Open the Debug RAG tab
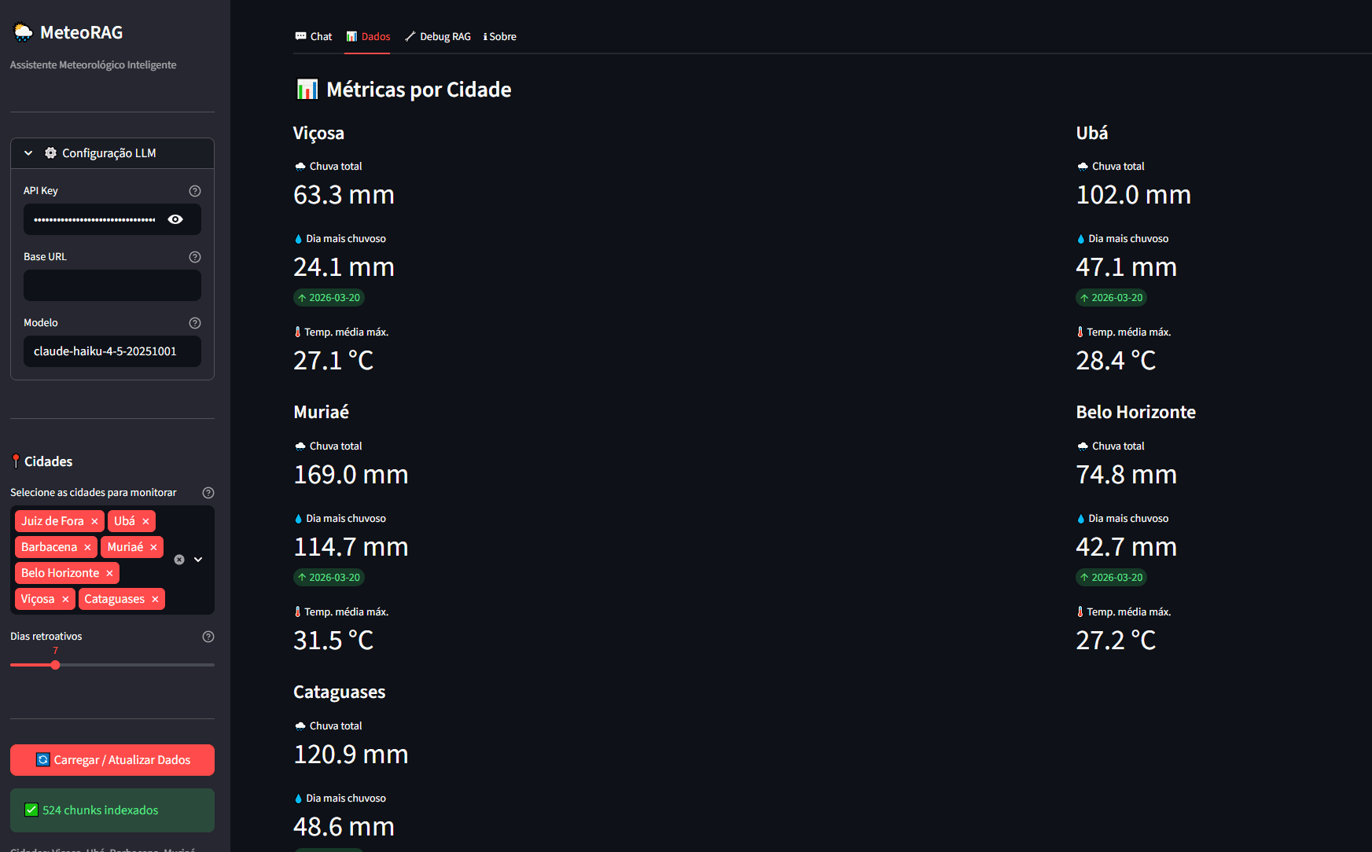The width and height of the screenshot is (1372, 852). point(438,36)
